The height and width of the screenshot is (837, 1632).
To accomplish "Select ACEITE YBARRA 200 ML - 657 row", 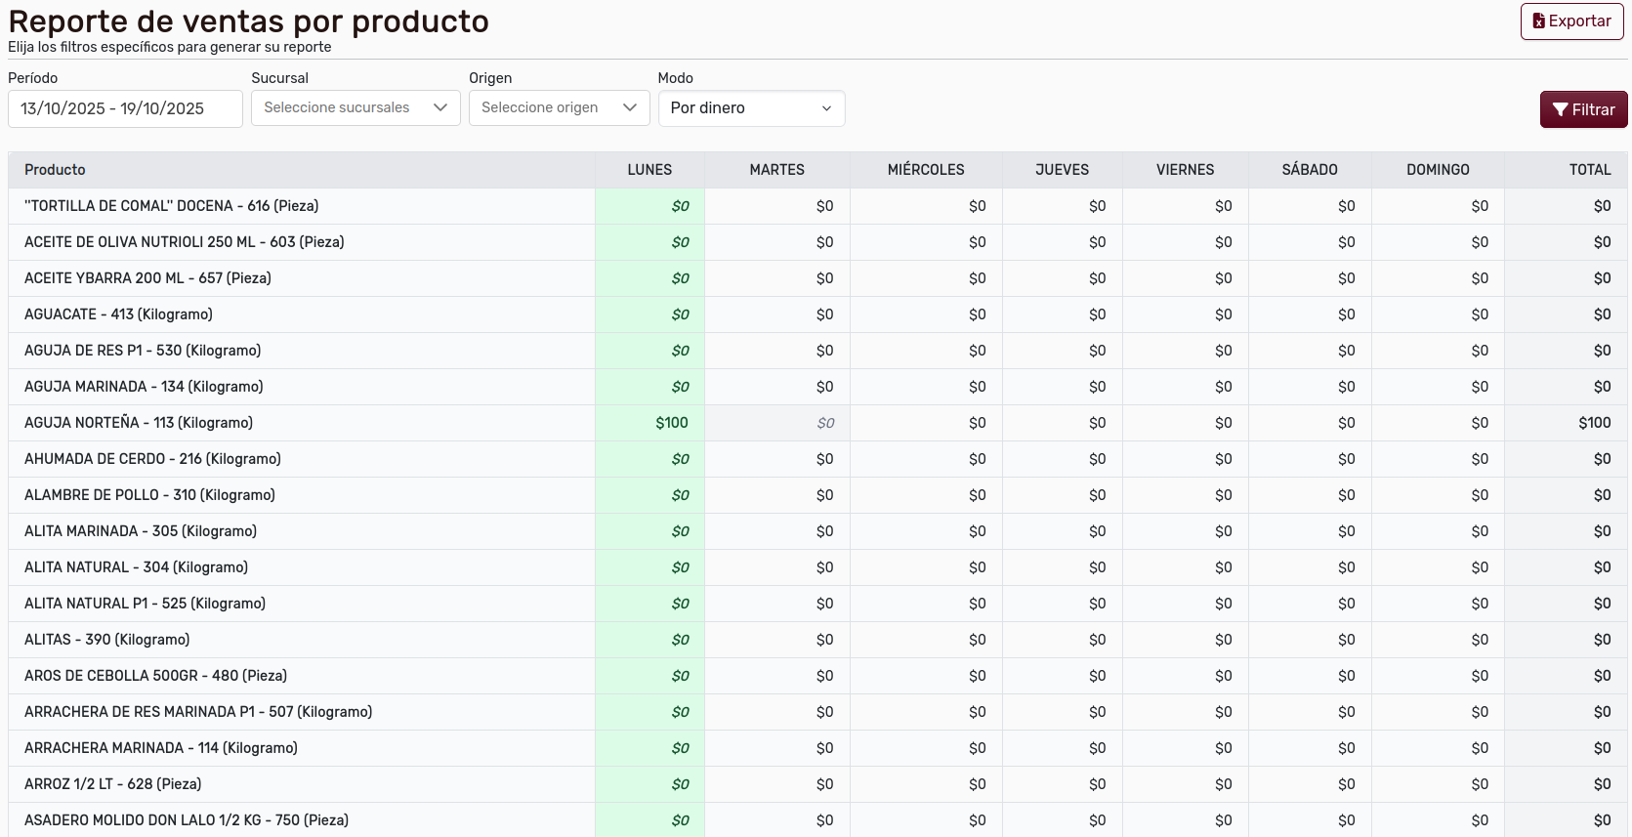I will (x=817, y=278).
